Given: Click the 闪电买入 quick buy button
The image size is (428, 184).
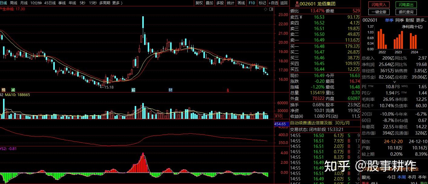Looking at the screenshot, I should tap(379, 5).
